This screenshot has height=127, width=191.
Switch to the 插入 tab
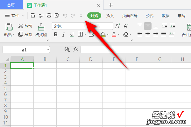click(110, 16)
